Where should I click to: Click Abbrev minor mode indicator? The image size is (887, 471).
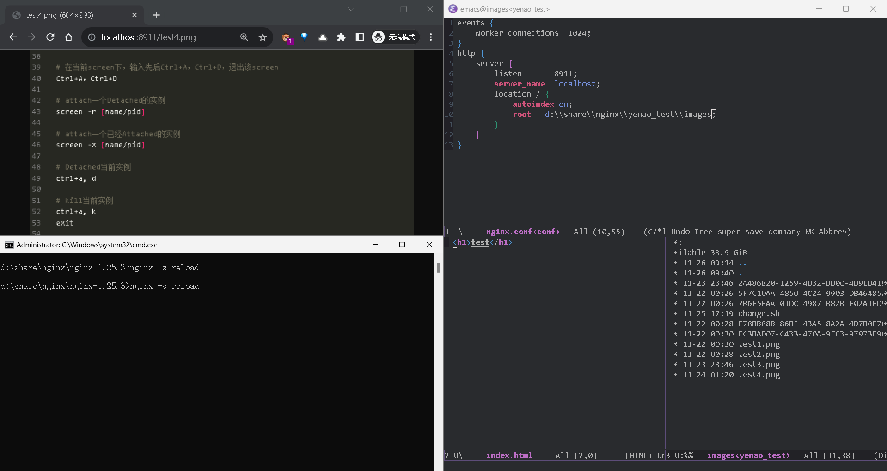[x=832, y=232]
